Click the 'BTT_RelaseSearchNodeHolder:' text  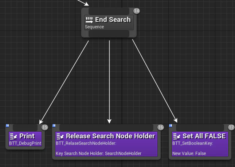pos(86,143)
